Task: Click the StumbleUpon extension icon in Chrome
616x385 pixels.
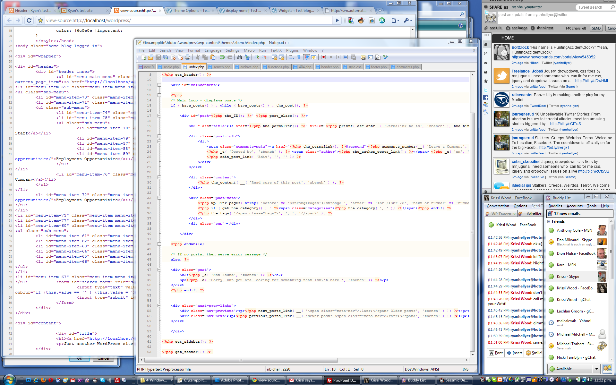Action: [x=382, y=21]
